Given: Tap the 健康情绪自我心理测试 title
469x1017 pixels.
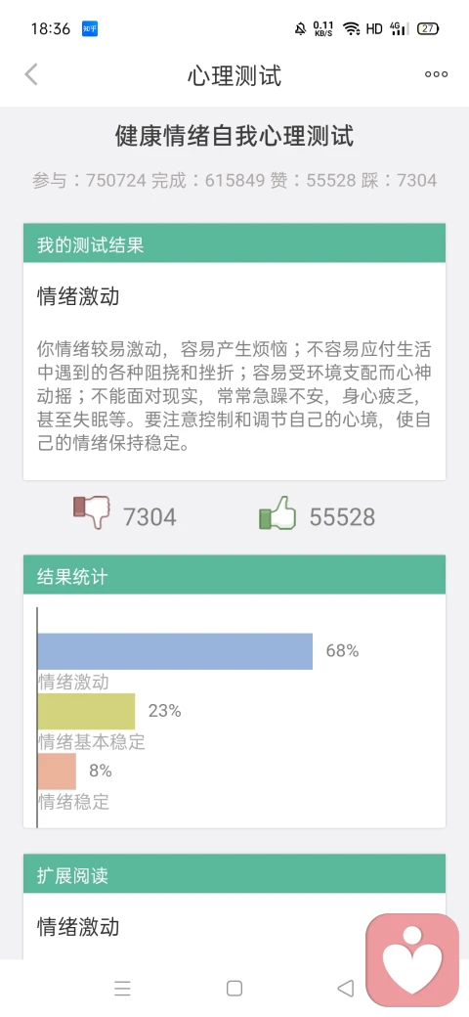Looking at the screenshot, I should (x=234, y=137).
